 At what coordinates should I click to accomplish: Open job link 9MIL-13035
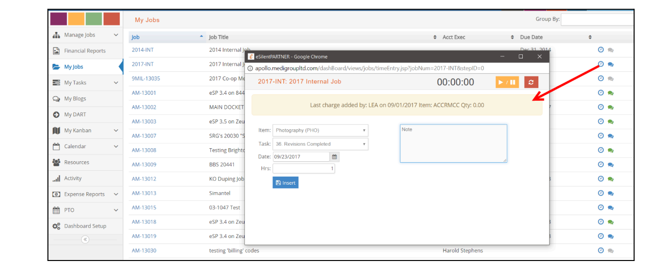click(146, 78)
